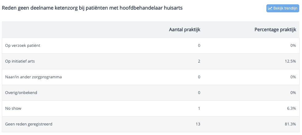Image resolution: width=302 pixels, height=135 pixels.
Task: Click the Overig/onbekend row label
Action: [21, 93]
